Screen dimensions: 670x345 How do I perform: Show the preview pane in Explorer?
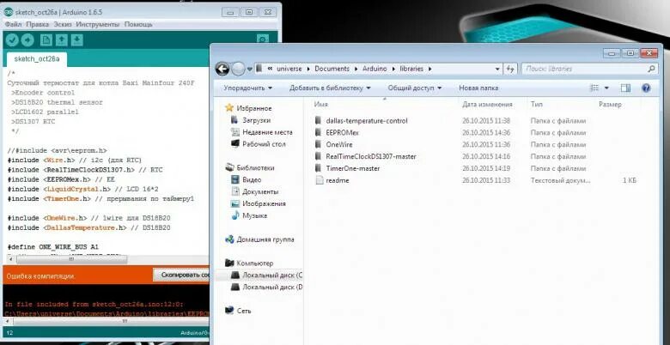point(625,88)
